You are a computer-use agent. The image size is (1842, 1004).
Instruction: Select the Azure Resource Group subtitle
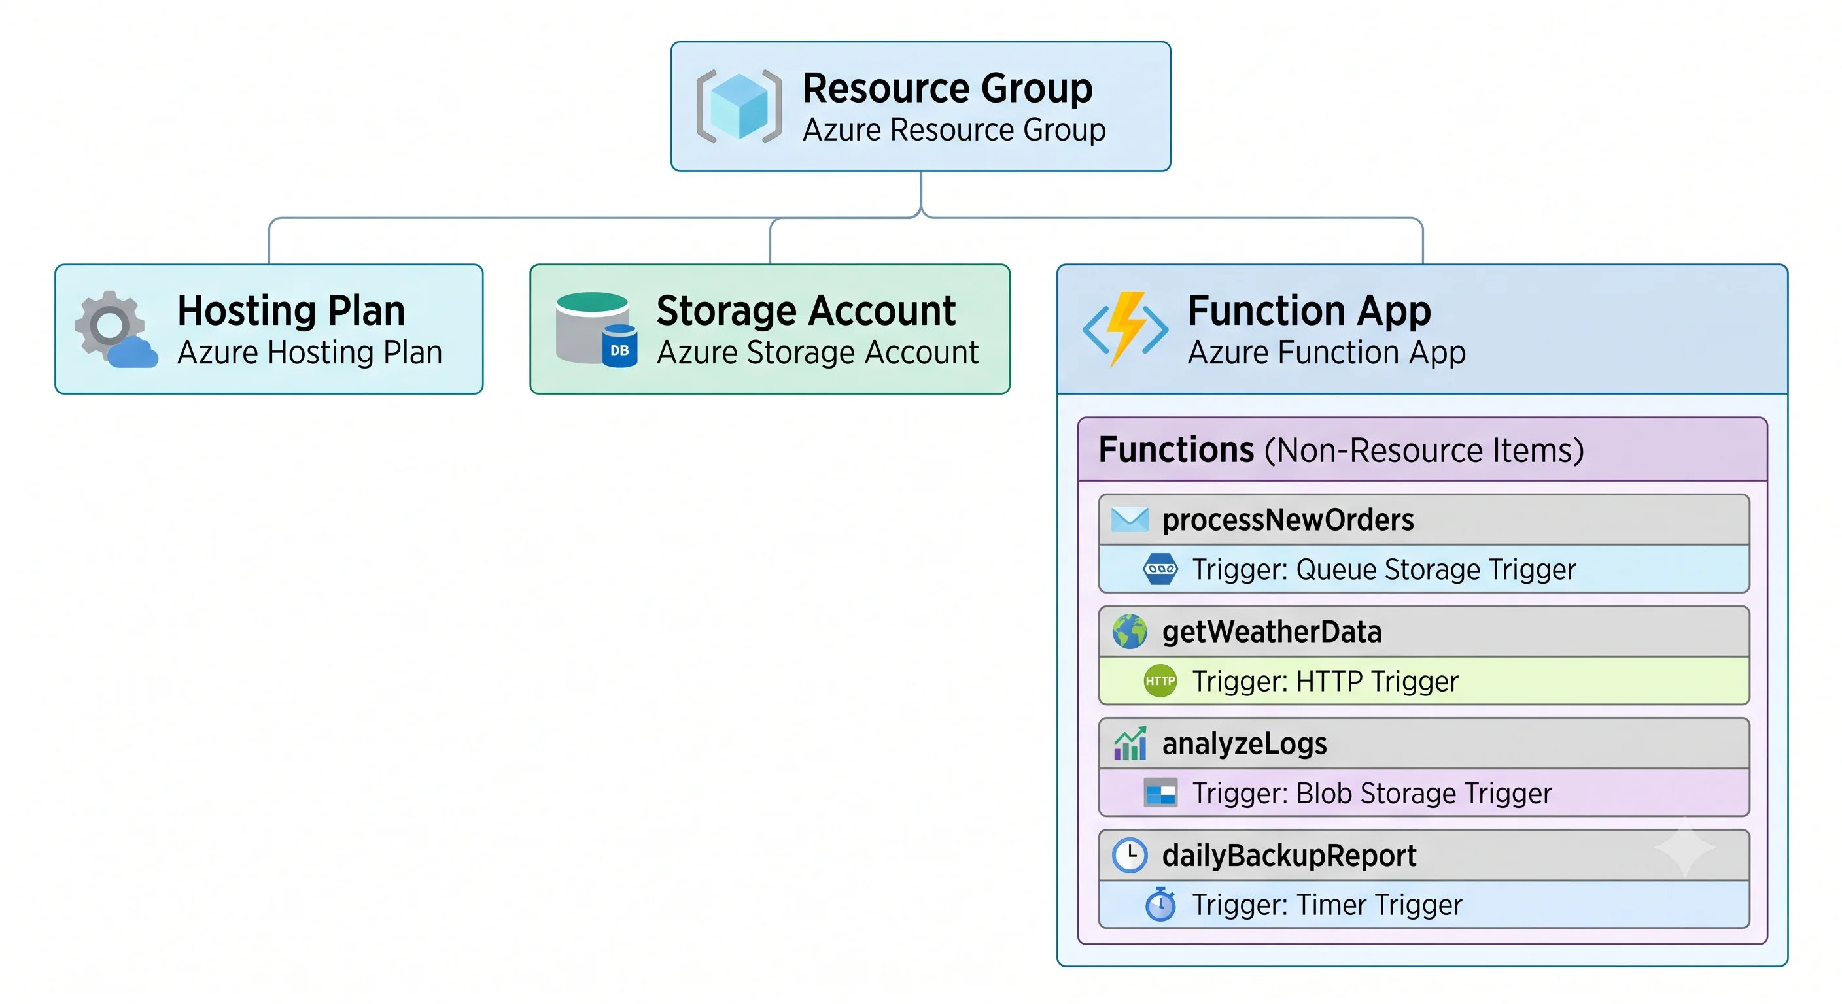coord(954,130)
